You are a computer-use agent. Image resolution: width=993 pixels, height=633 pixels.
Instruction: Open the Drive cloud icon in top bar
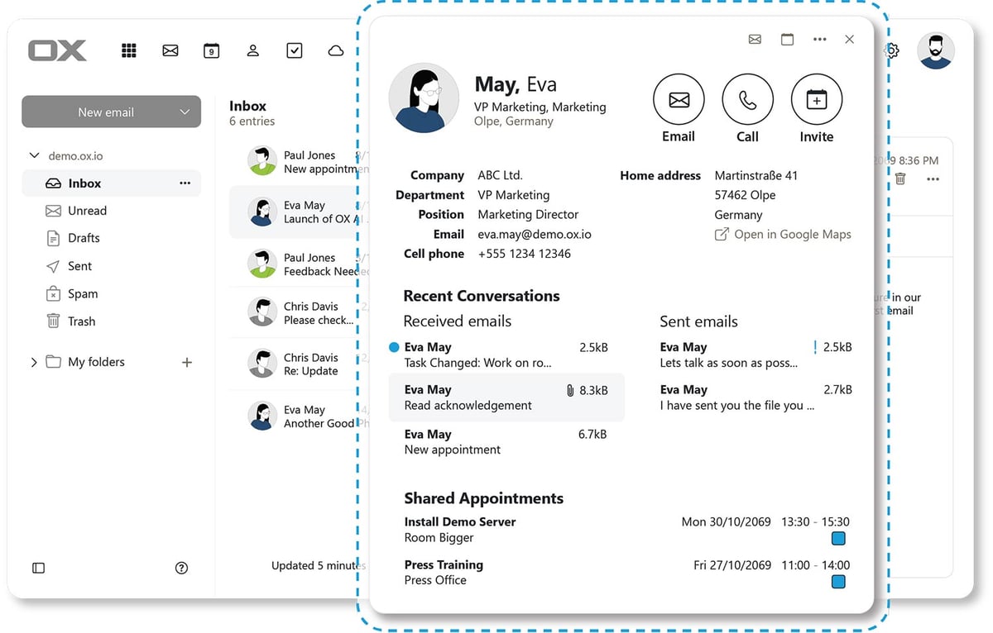click(335, 50)
